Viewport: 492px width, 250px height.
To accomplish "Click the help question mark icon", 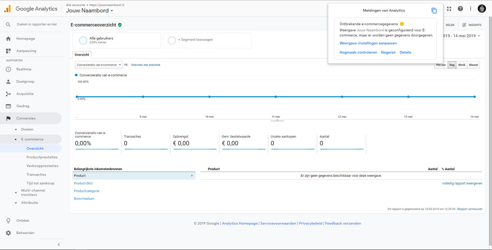I will coord(460,9).
